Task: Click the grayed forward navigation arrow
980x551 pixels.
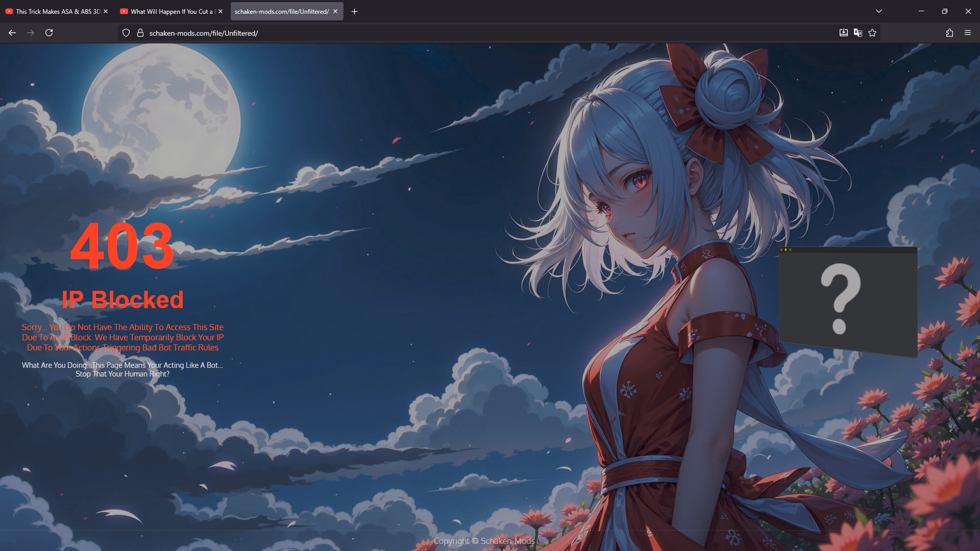Action: [x=31, y=33]
